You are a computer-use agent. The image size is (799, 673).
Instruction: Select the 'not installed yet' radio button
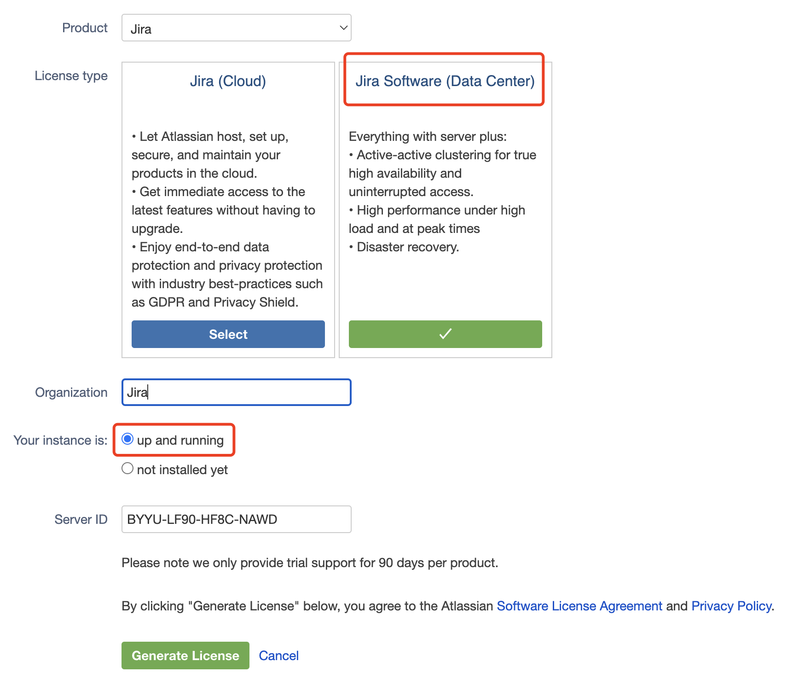pos(128,469)
